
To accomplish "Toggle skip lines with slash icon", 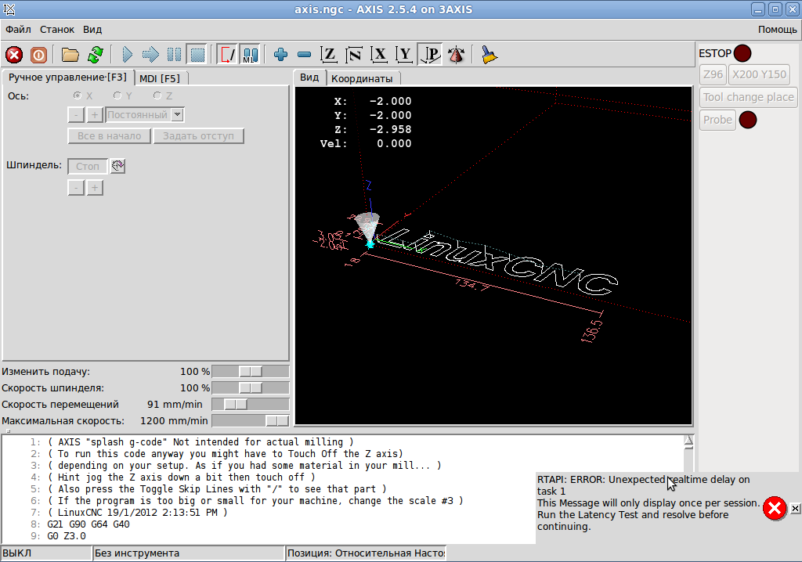I will (x=226, y=55).
